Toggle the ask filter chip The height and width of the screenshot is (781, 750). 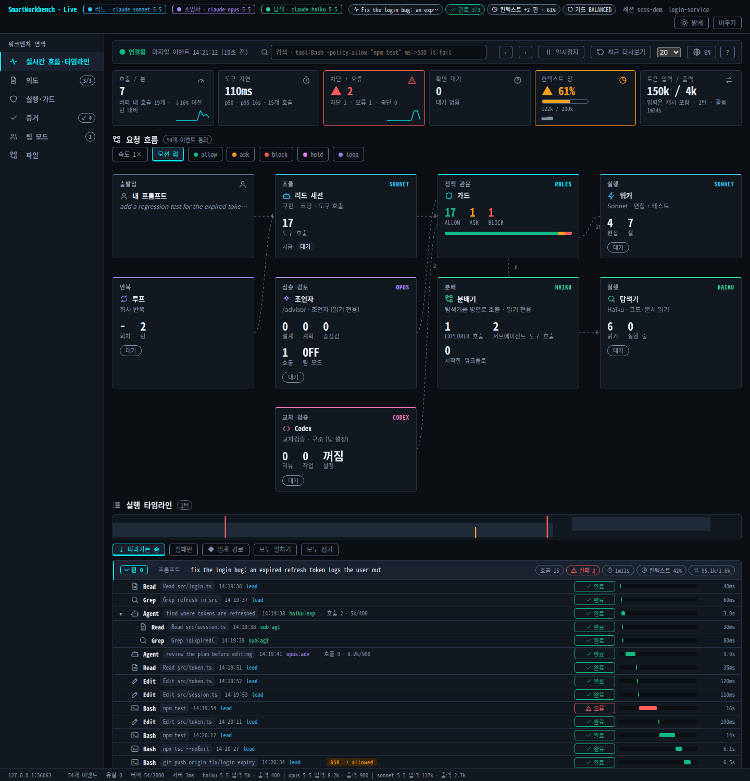pyautogui.click(x=241, y=154)
